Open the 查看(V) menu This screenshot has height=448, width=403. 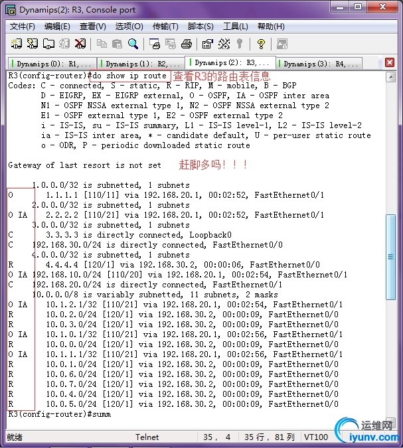(92, 27)
